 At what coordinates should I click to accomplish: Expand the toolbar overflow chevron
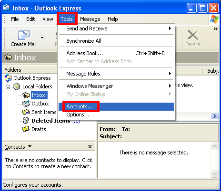[216, 29]
